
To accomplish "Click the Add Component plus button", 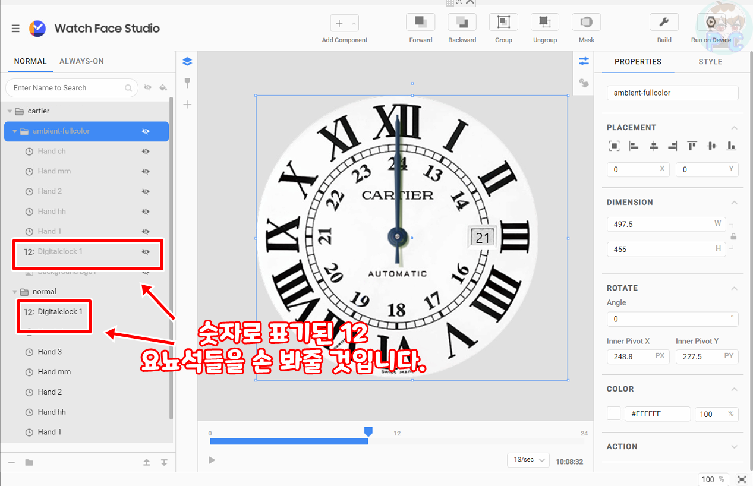I will pos(339,24).
